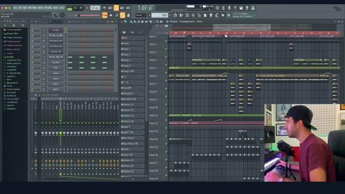Click the microphone recording icon
The image size is (345, 194).
tap(229, 8)
